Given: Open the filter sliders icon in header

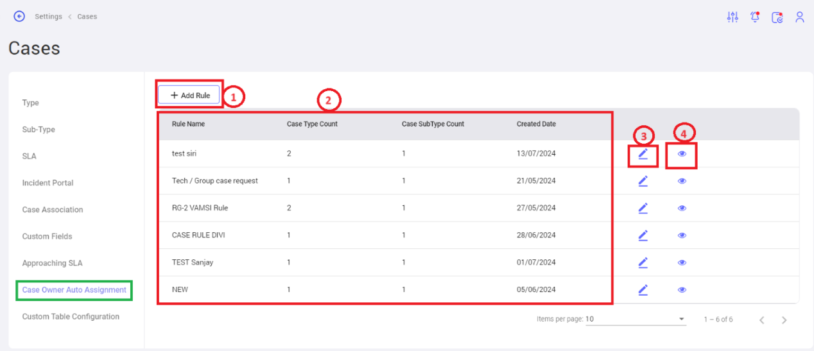Looking at the screenshot, I should point(732,17).
